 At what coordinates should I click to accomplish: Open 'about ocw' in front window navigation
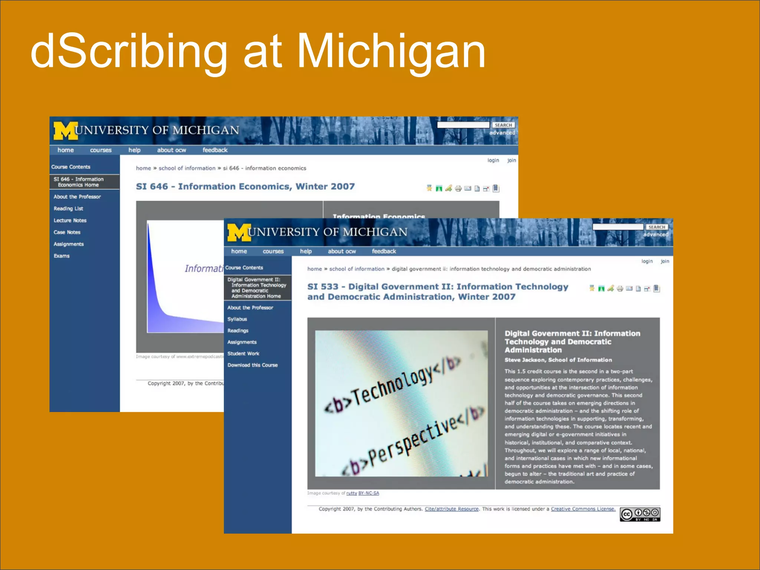342,251
